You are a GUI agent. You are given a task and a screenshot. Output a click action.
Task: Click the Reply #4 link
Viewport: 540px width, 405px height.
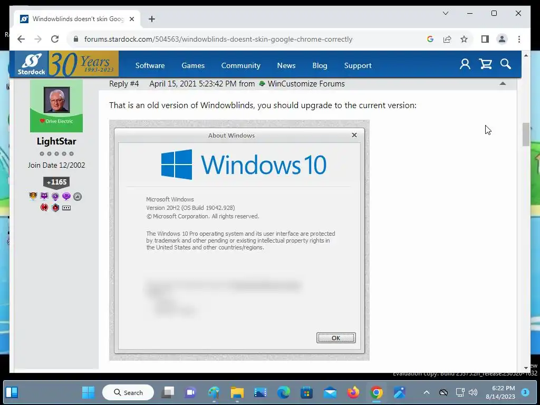[x=124, y=84]
